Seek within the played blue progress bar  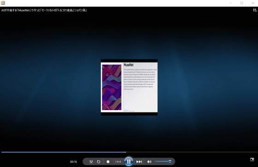tap(64, 152)
